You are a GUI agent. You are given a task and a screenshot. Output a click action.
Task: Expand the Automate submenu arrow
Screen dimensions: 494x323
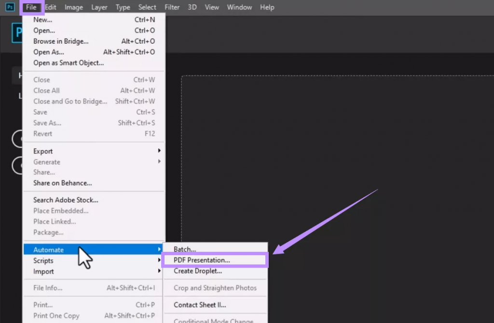pos(159,249)
